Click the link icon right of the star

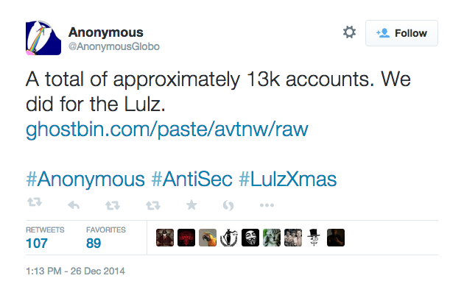(x=228, y=205)
